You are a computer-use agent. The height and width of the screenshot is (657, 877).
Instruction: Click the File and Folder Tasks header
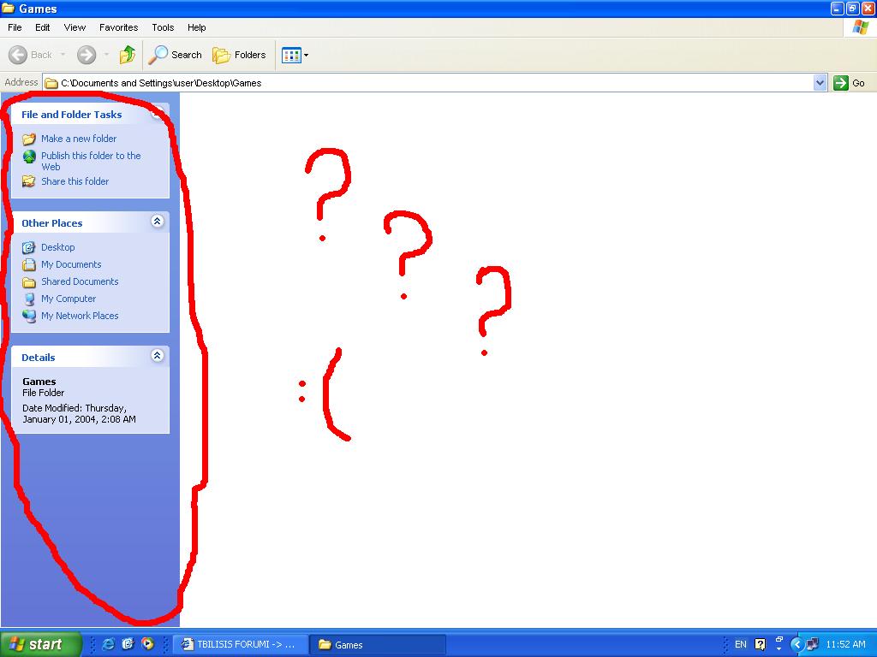point(72,115)
